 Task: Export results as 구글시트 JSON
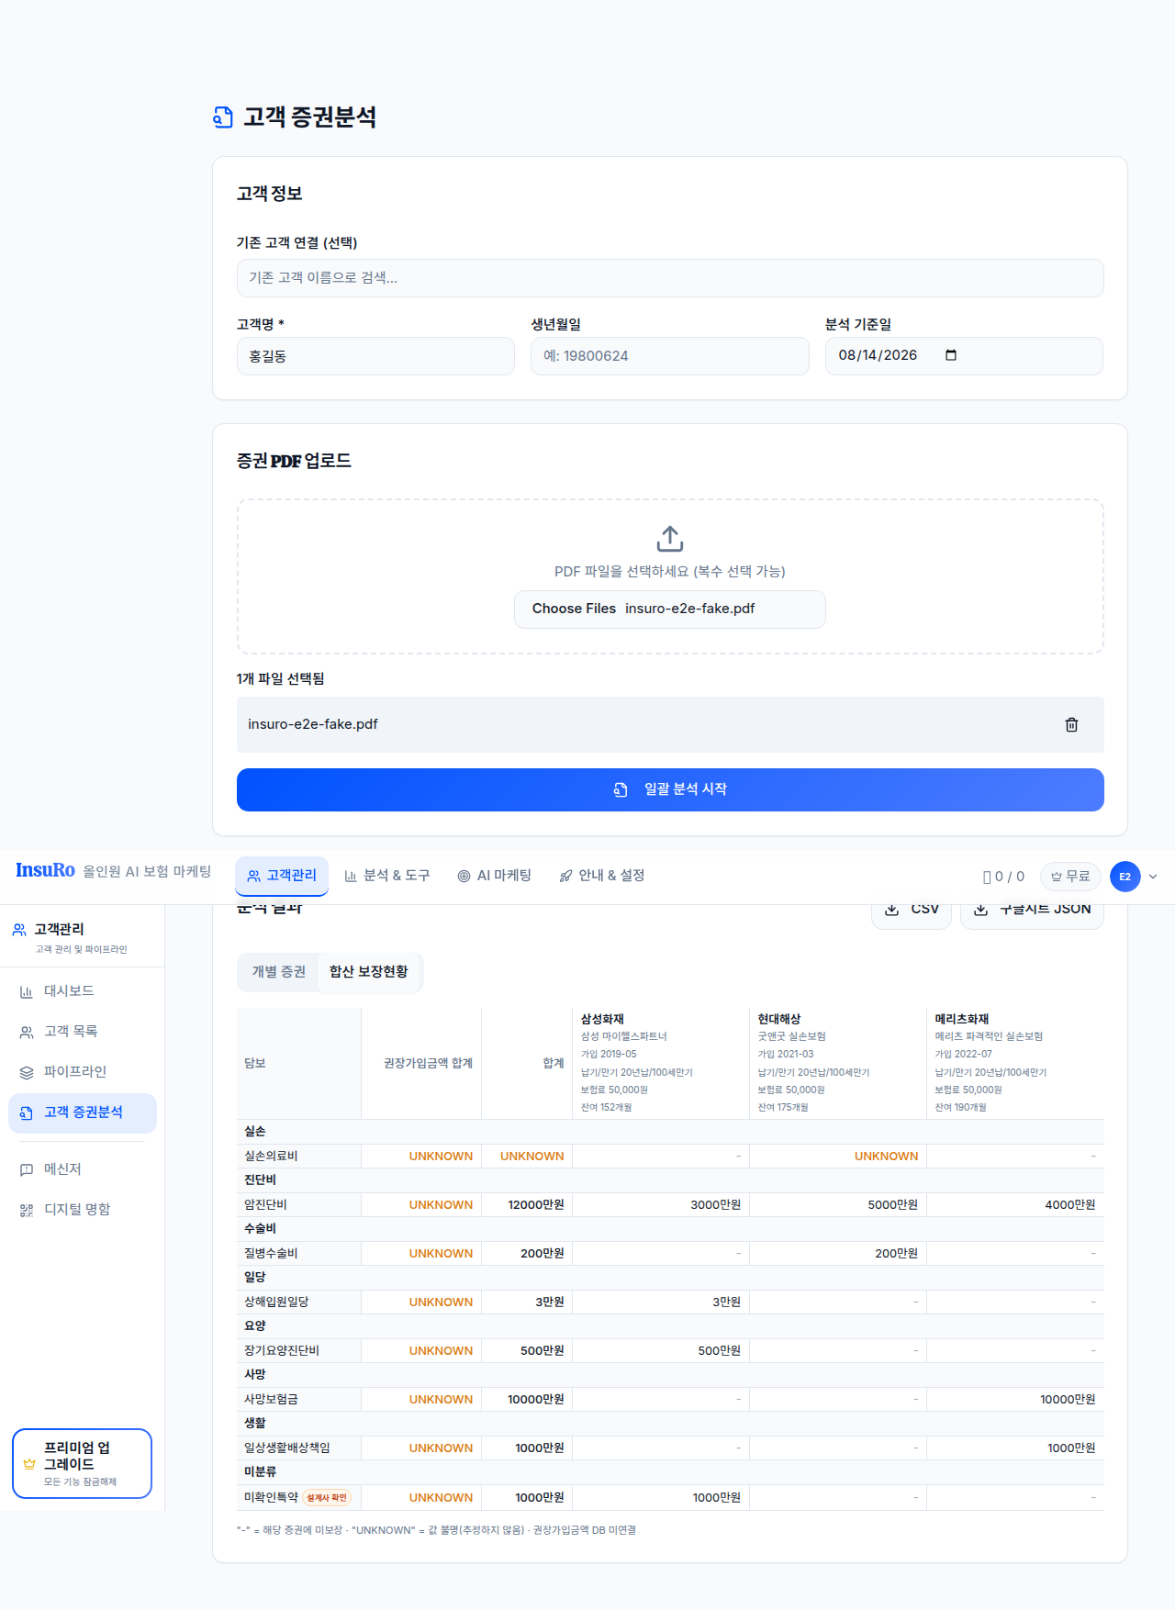click(1032, 909)
